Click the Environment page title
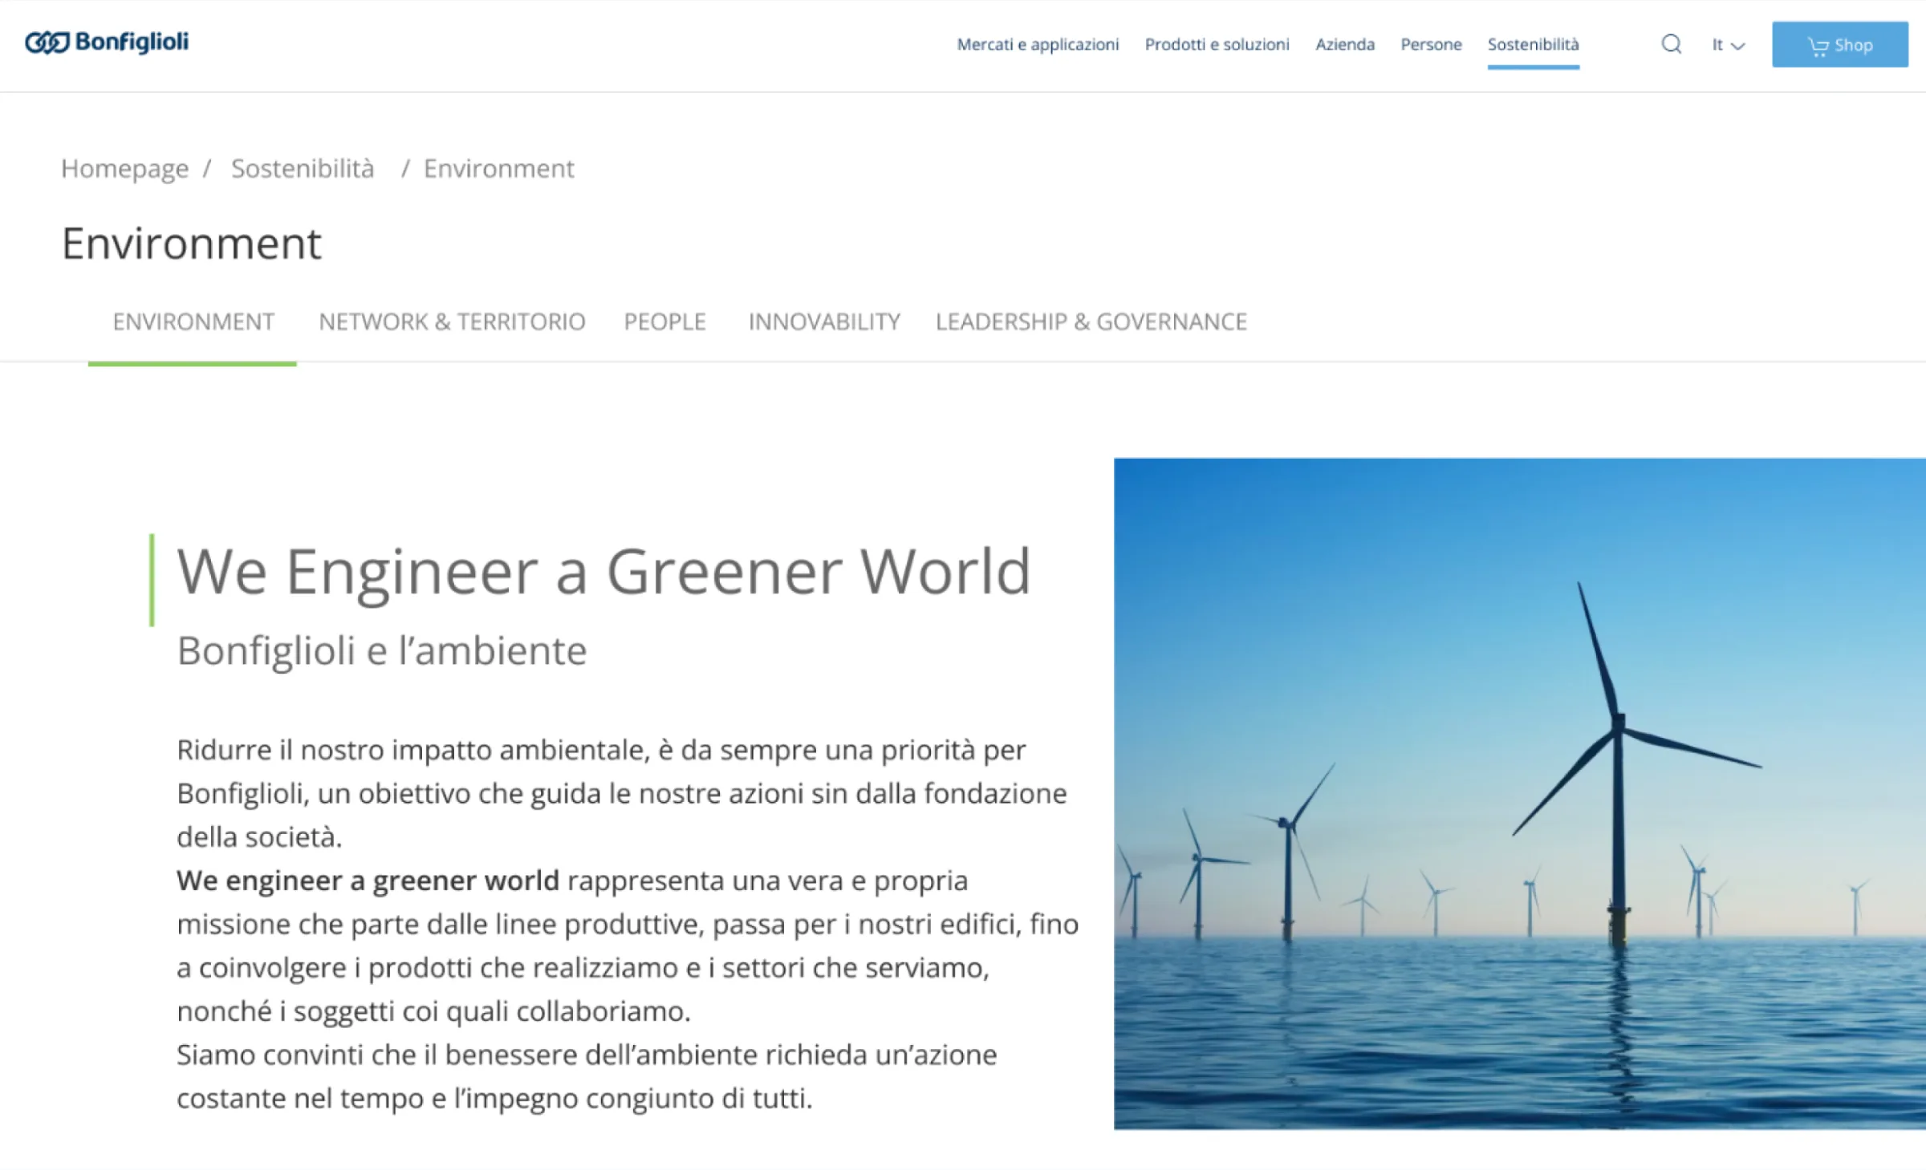 [x=191, y=243]
